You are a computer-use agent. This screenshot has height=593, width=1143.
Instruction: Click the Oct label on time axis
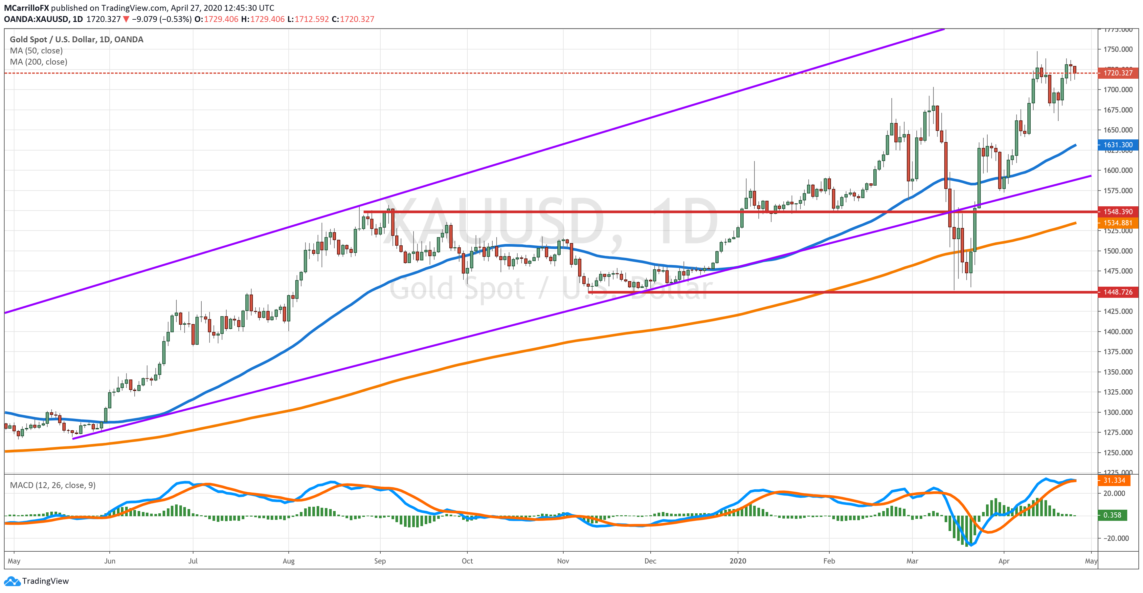point(467,561)
